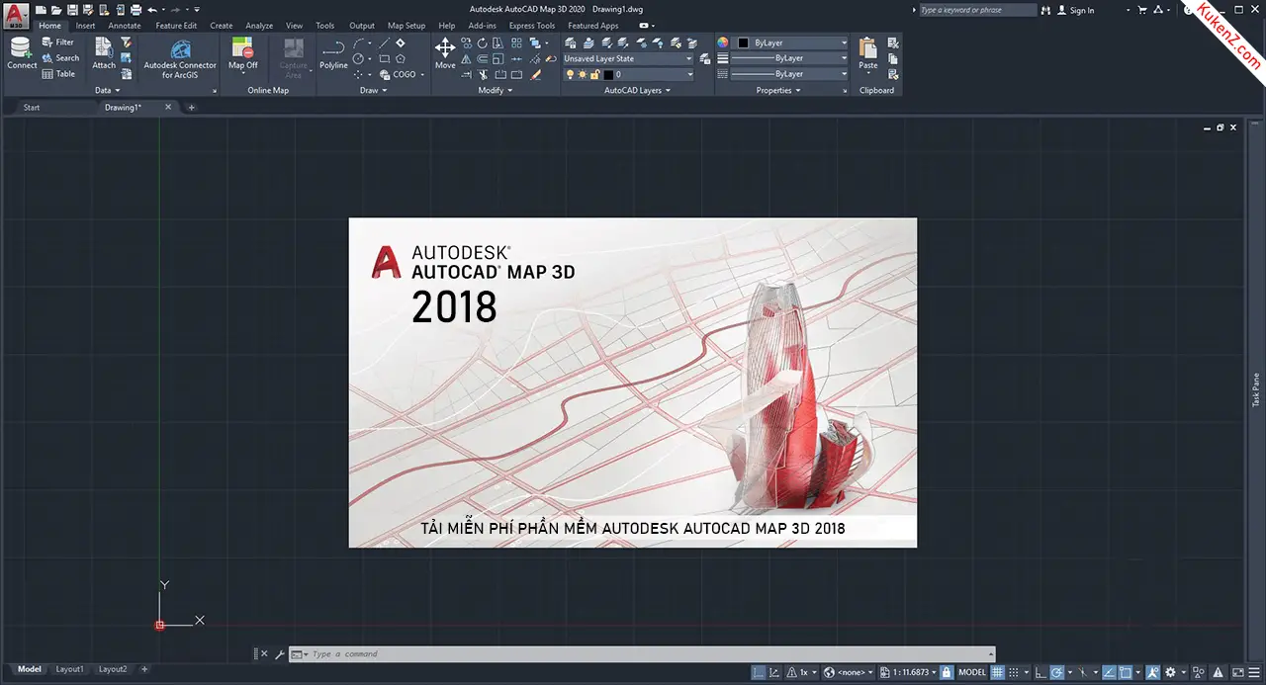Viewport: 1266px width, 685px height.
Task: Add a new drawing tab with plus
Action: pos(192,107)
